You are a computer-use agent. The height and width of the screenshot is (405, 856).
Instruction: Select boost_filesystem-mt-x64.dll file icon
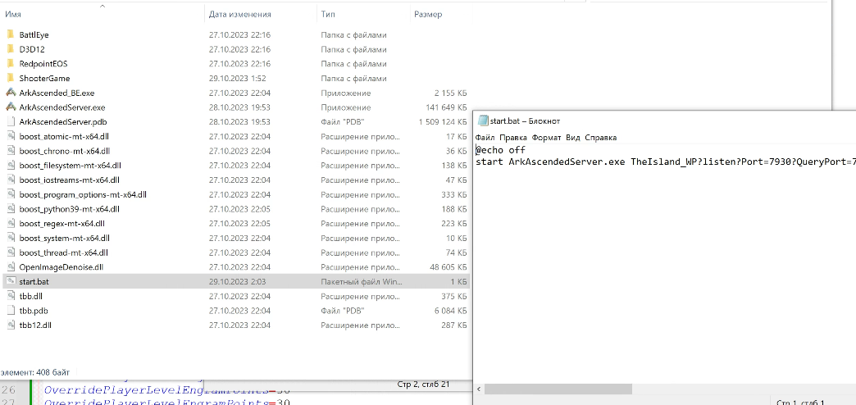tap(10, 166)
